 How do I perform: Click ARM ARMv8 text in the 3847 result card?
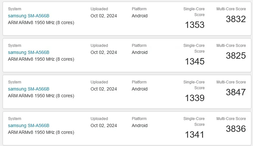point(21,96)
